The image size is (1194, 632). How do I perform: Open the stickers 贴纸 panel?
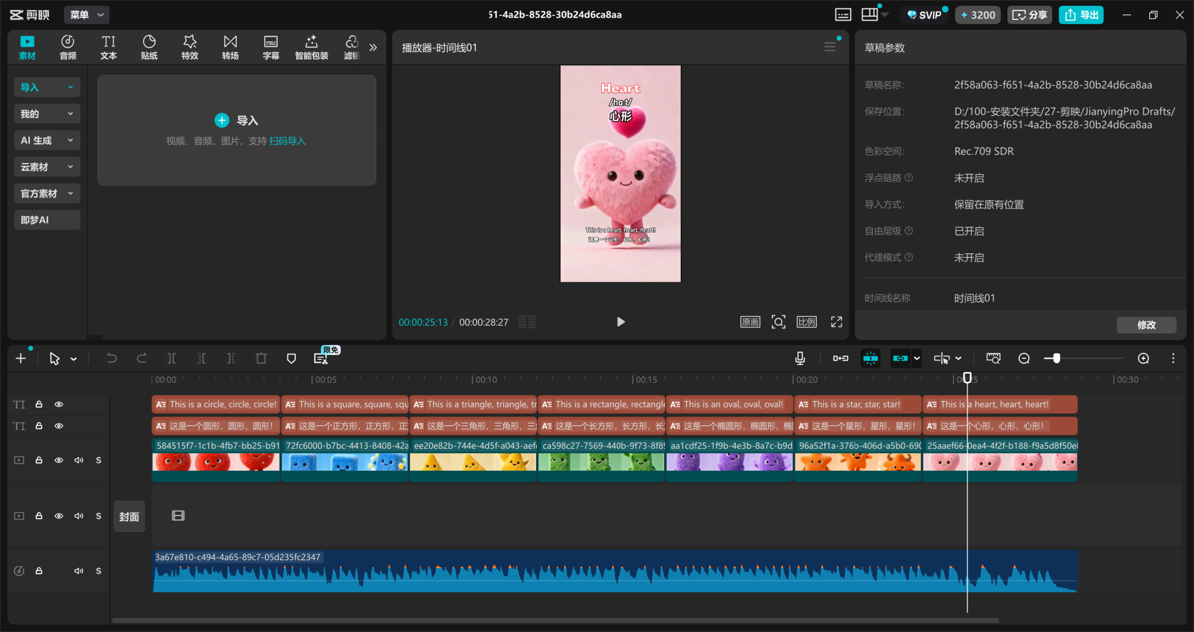pyautogui.click(x=149, y=47)
